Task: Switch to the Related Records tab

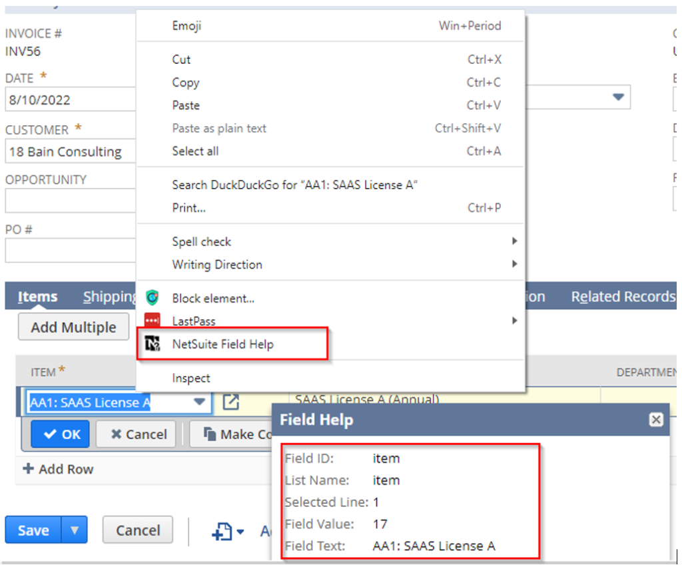Action: pos(623,296)
